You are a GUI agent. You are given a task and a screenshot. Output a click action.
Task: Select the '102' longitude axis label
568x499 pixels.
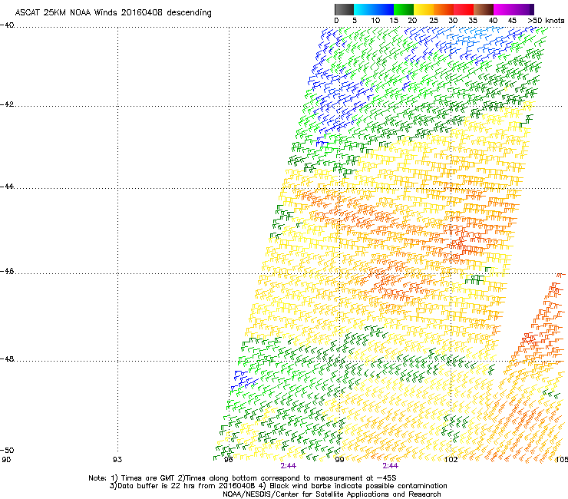[451, 460]
